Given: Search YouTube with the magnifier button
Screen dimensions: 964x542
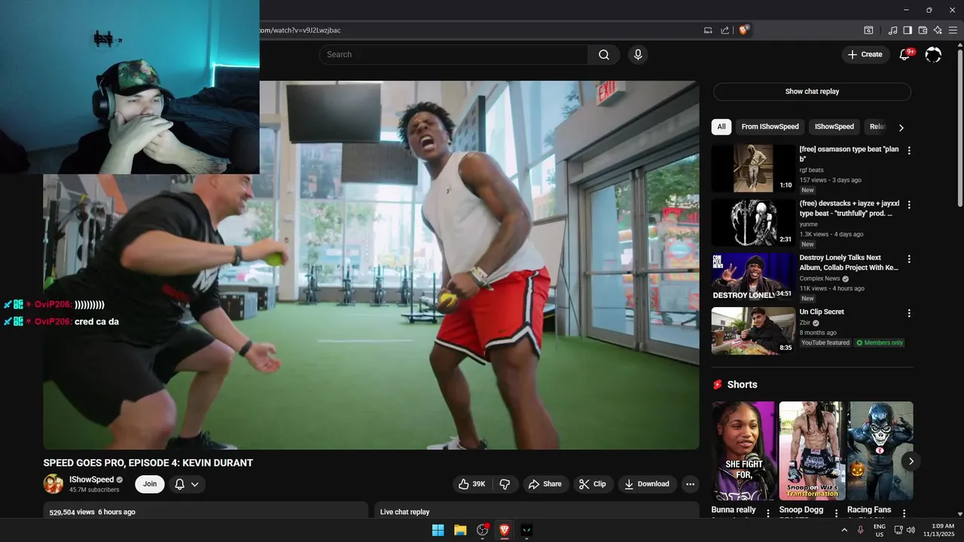Looking at the screenshot, I should (604, 54).
